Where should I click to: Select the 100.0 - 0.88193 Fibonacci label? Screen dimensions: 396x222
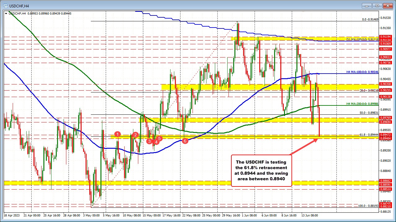tap(368, 206)
